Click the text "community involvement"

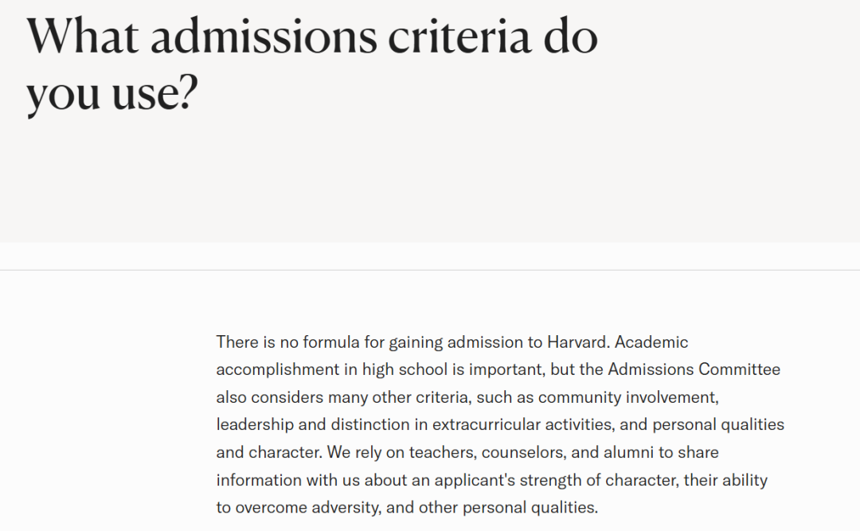click(x=627, y=397)
